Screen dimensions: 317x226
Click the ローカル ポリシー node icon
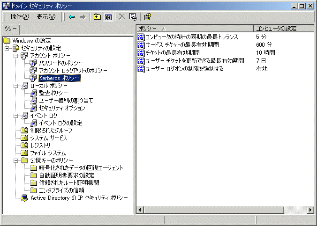[x=24, y=86]
